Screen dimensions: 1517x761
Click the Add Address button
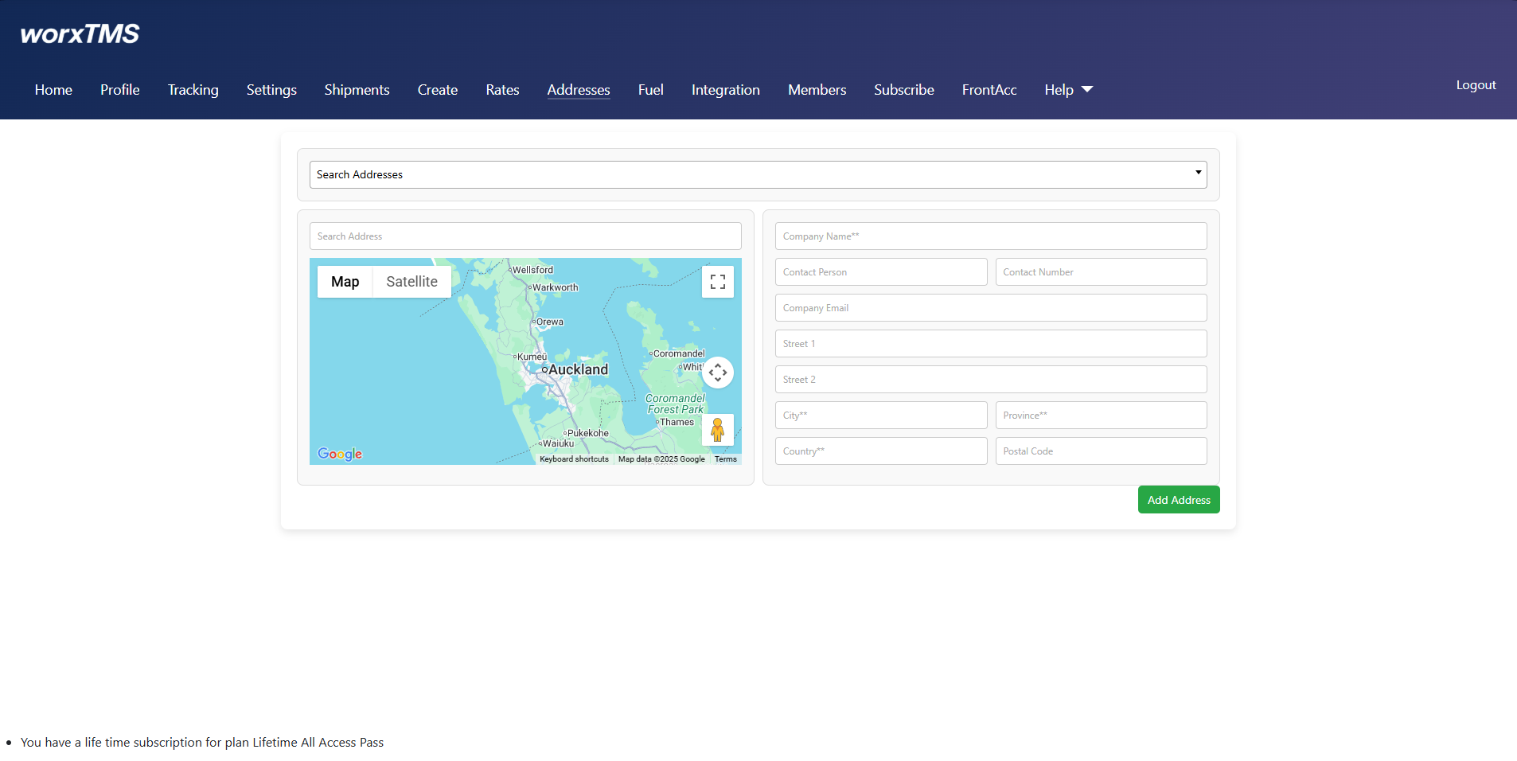pyautogui.click(x=1178, y=500)
